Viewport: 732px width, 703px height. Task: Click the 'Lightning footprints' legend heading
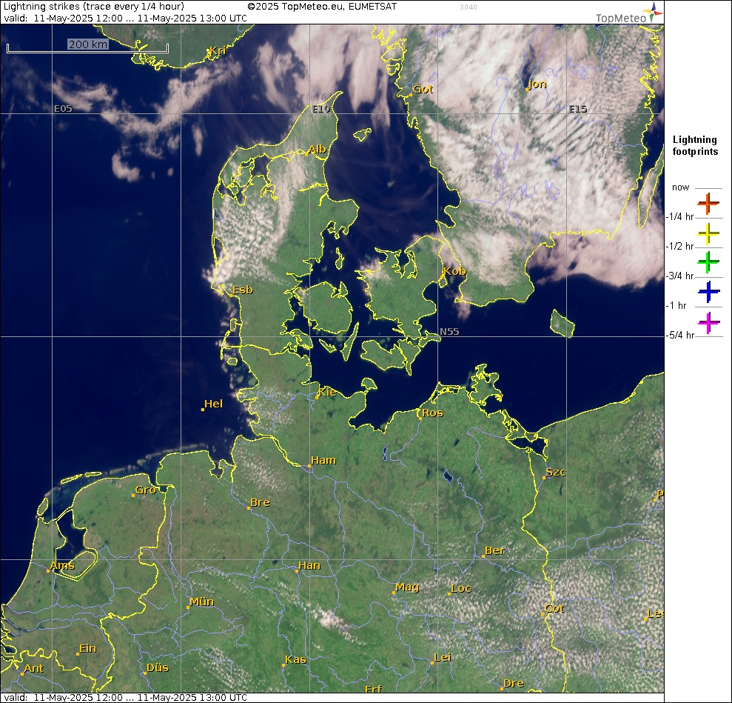point(695,145)
